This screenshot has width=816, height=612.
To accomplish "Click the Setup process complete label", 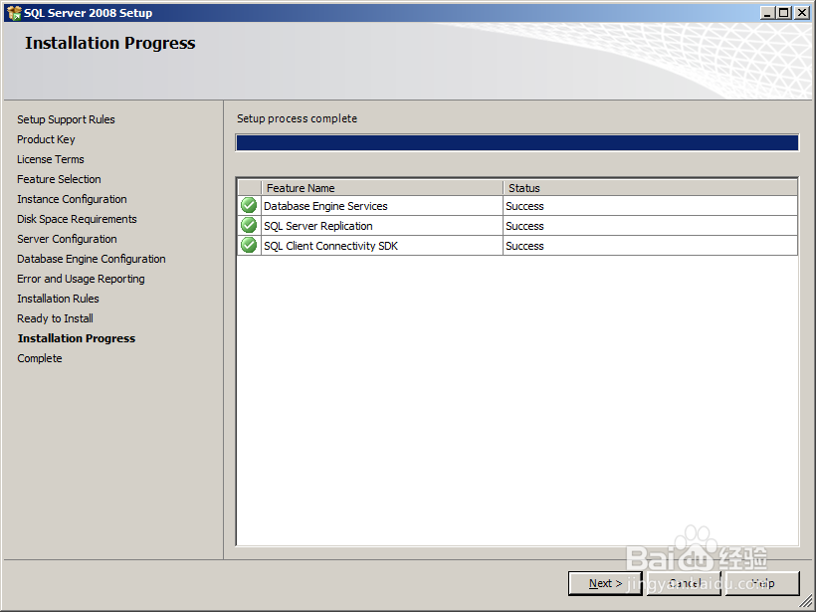I will (298, 118).
